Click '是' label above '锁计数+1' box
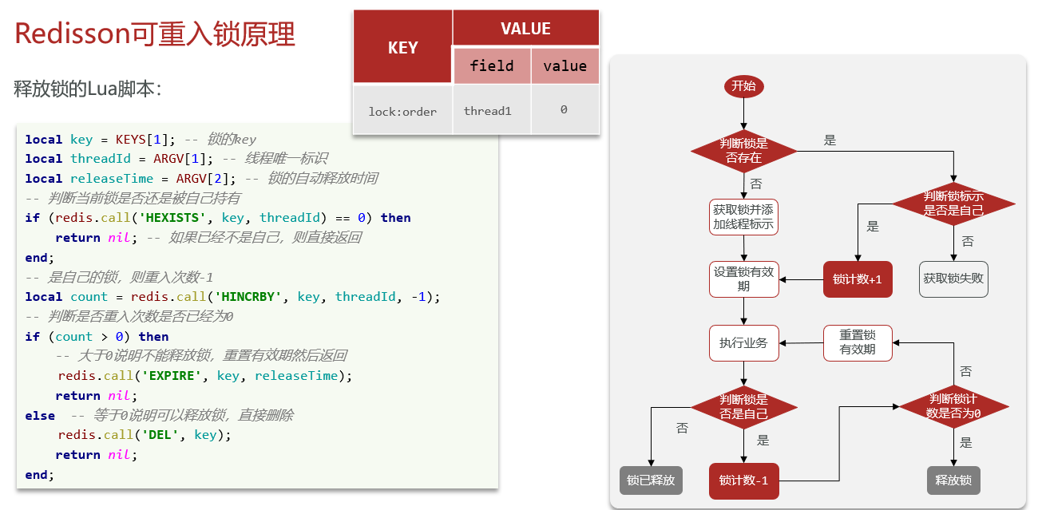Image resolution: width=1038 pixels, height=510 pixels. [x=873, y=226]
